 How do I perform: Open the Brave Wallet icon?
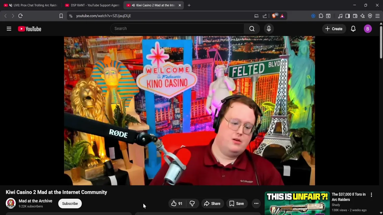[x=355, y=16]
